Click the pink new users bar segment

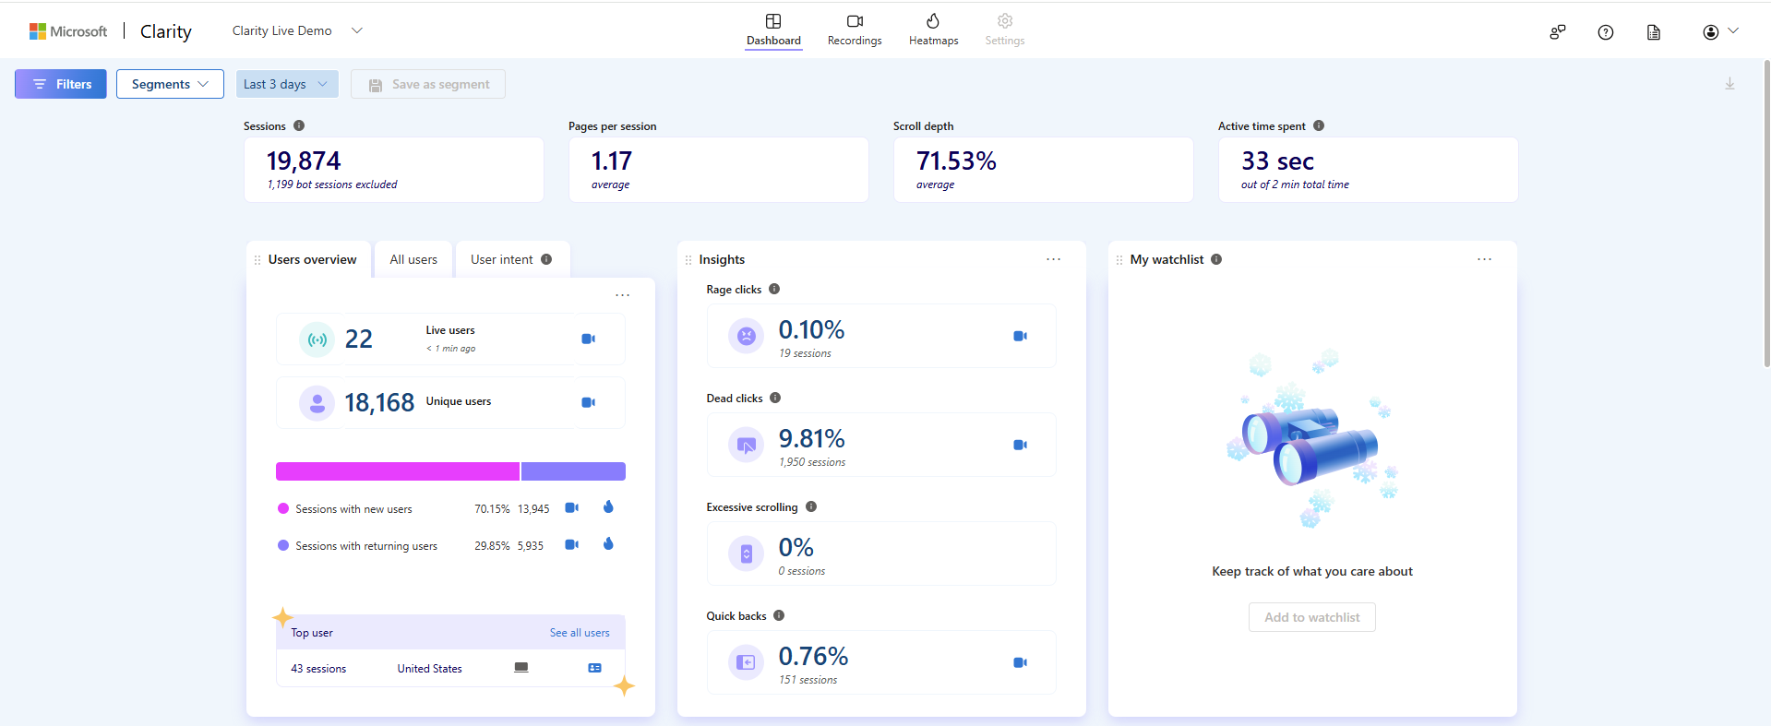click(x=397, y=471)
